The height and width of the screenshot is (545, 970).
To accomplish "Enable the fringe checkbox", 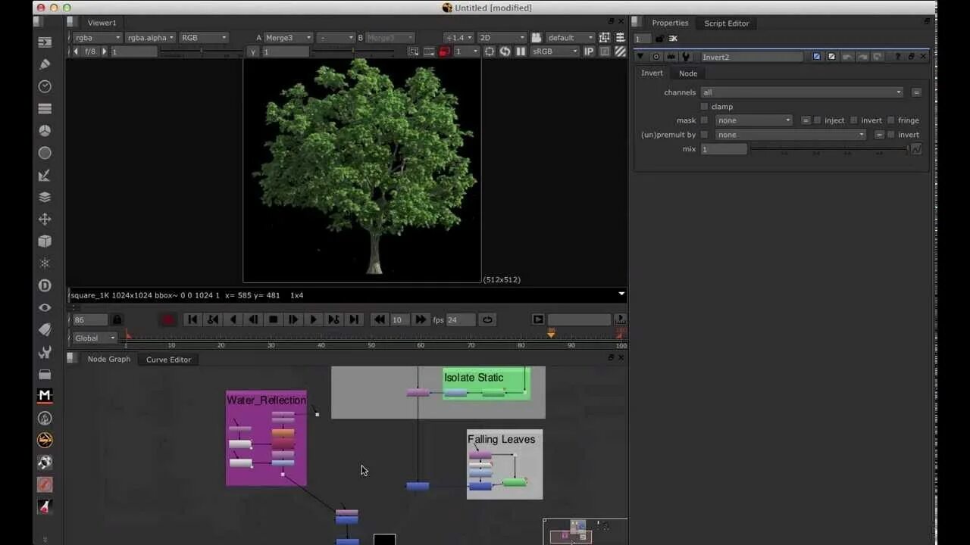I will pyautogui.click(x=890, y=120).
